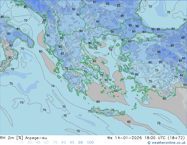The width and height of the screenshot is (187, 145).
Task: Select the legend value 95 in color scale
Action: pos(72,143)
